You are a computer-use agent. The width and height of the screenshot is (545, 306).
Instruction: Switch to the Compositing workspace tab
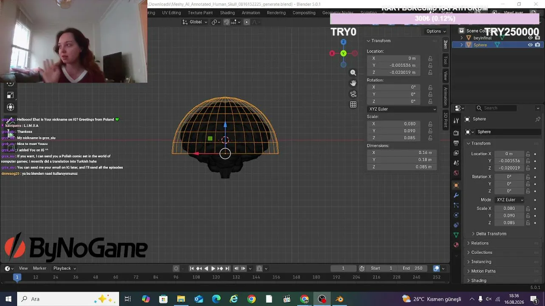pos(304,13)
